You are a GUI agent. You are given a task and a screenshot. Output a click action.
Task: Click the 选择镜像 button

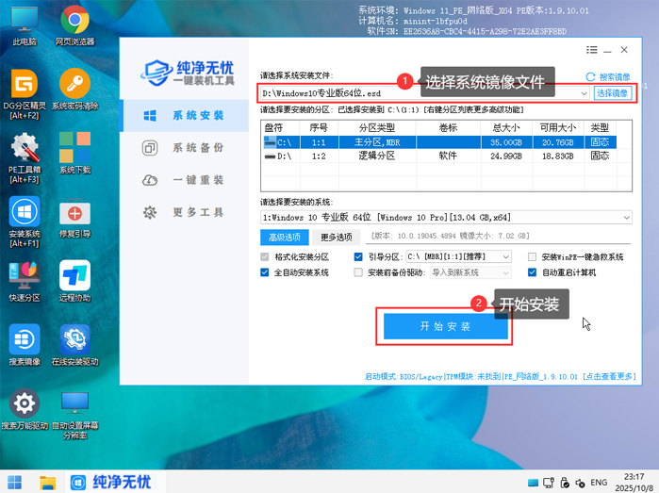(x=611, y=93)
